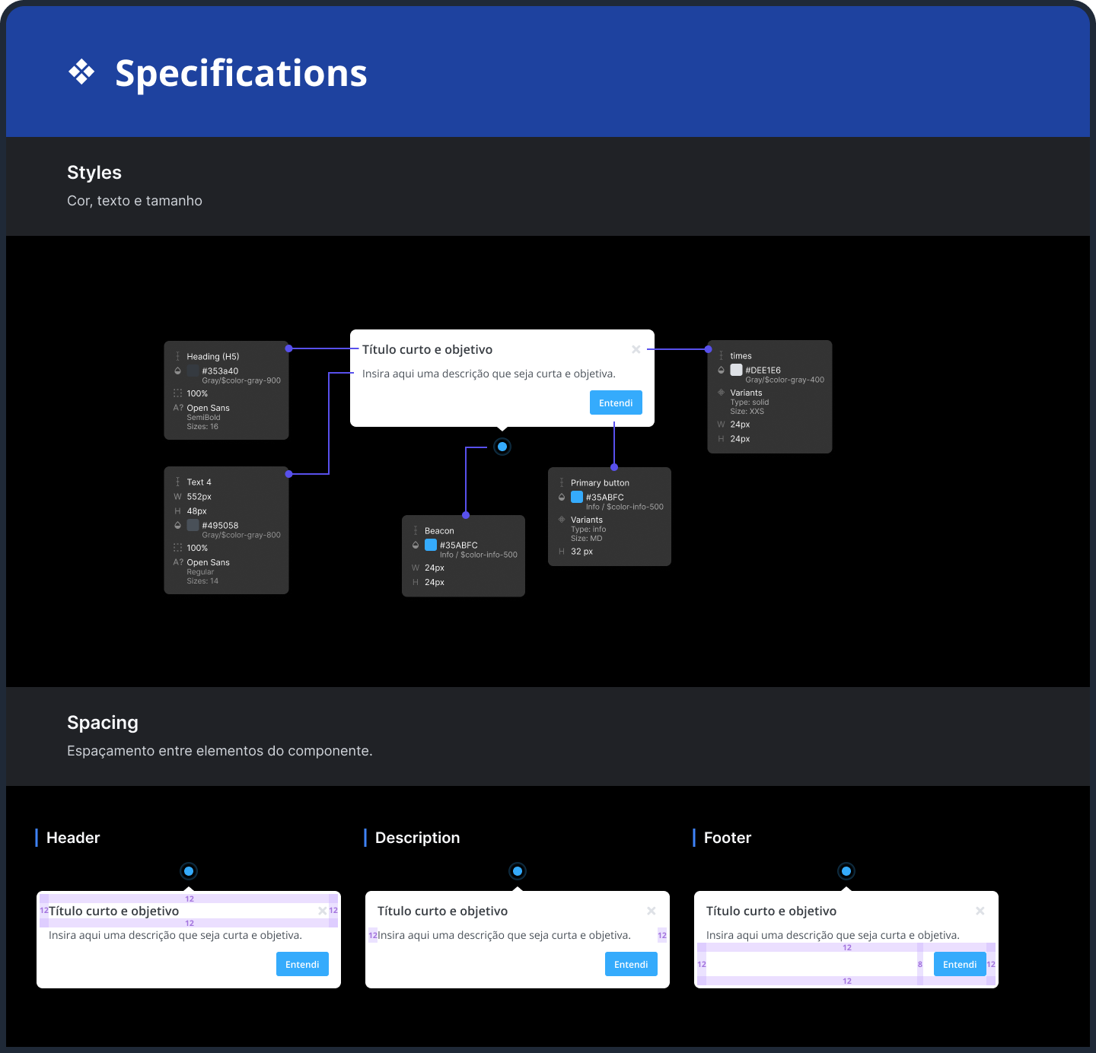Click the beacon above the Footer example
Image resolution: width=1096 pixels, height=1053 pixels.
[846, 871]
